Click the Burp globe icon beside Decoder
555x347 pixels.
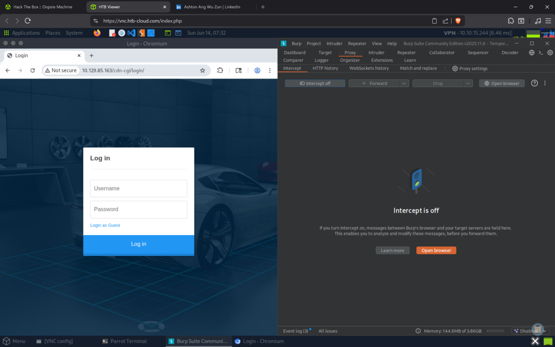pyautogui.click(x=532, y=52)
